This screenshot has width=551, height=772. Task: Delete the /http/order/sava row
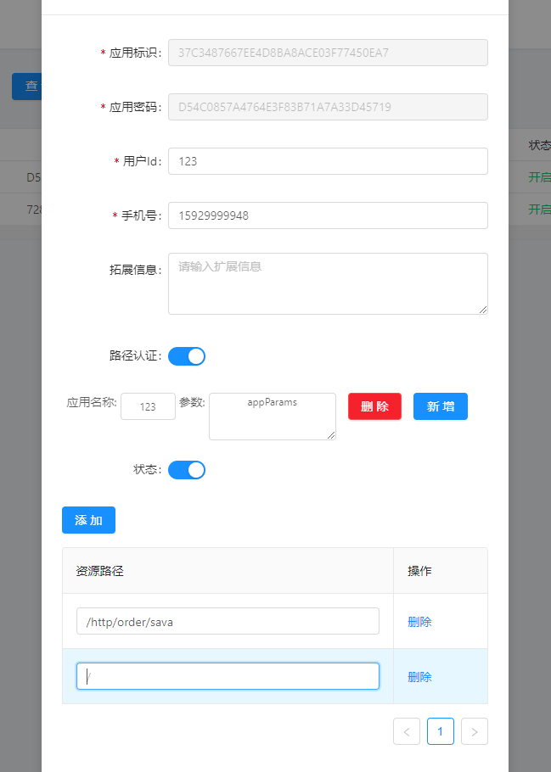[x=419, y=621]
